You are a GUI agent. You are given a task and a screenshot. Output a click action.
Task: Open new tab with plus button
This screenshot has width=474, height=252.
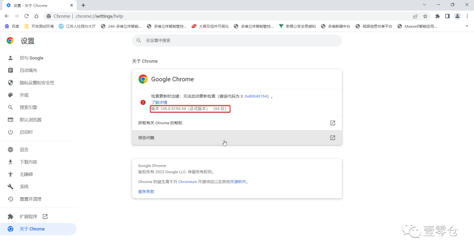coord(83,5)
